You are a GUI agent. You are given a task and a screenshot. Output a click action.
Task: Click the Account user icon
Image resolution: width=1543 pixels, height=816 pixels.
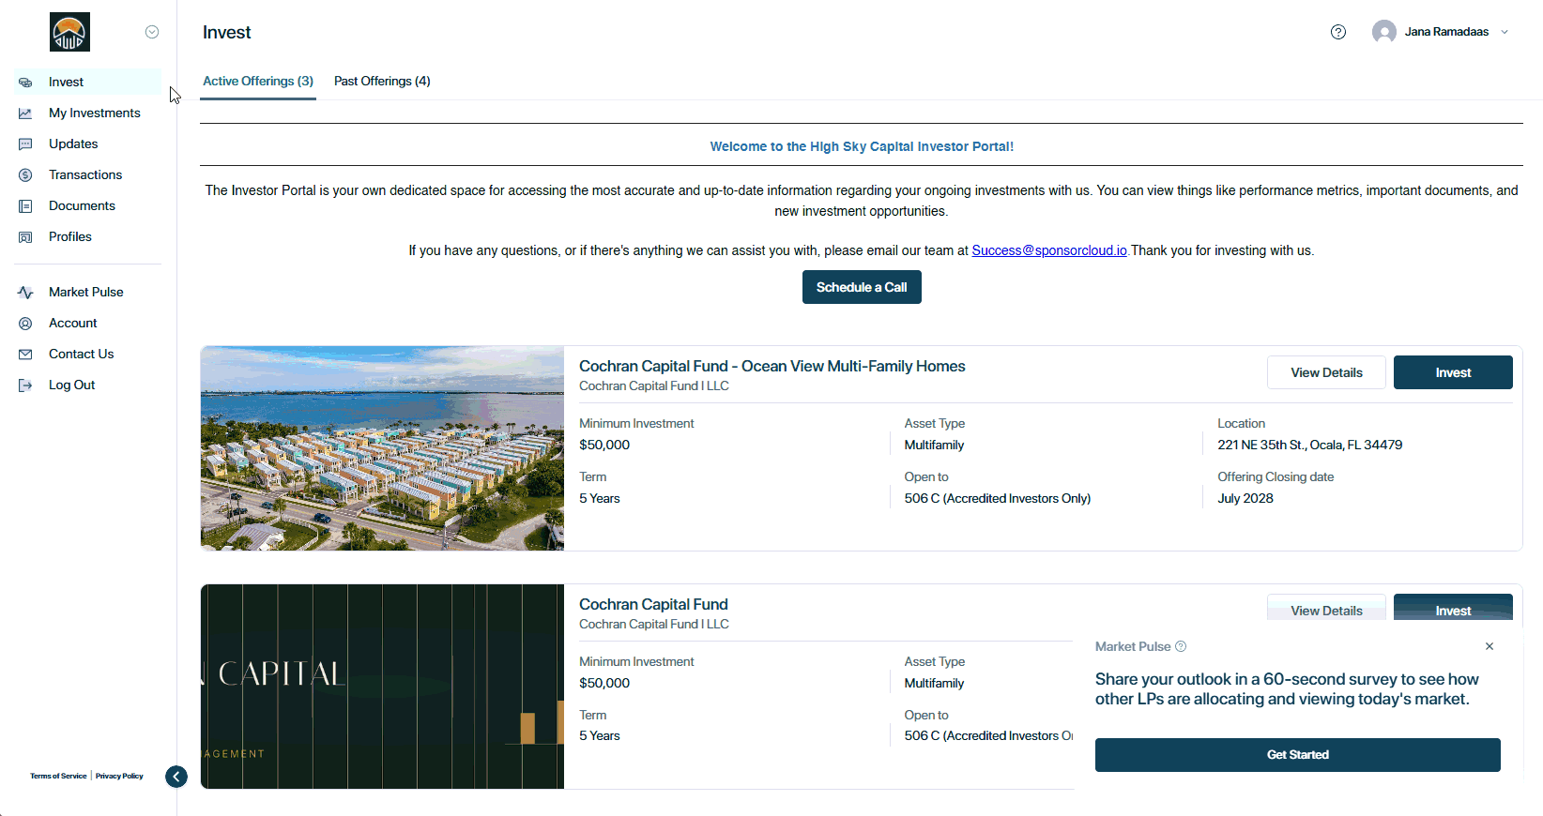pyautogui.click(x=25, y=324)
